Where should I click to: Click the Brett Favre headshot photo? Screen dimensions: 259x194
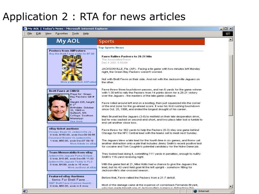(58, 107)
